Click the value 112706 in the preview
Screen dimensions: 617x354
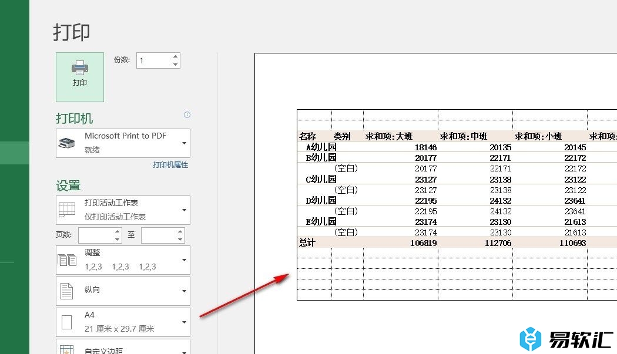[x=498, y=243]
